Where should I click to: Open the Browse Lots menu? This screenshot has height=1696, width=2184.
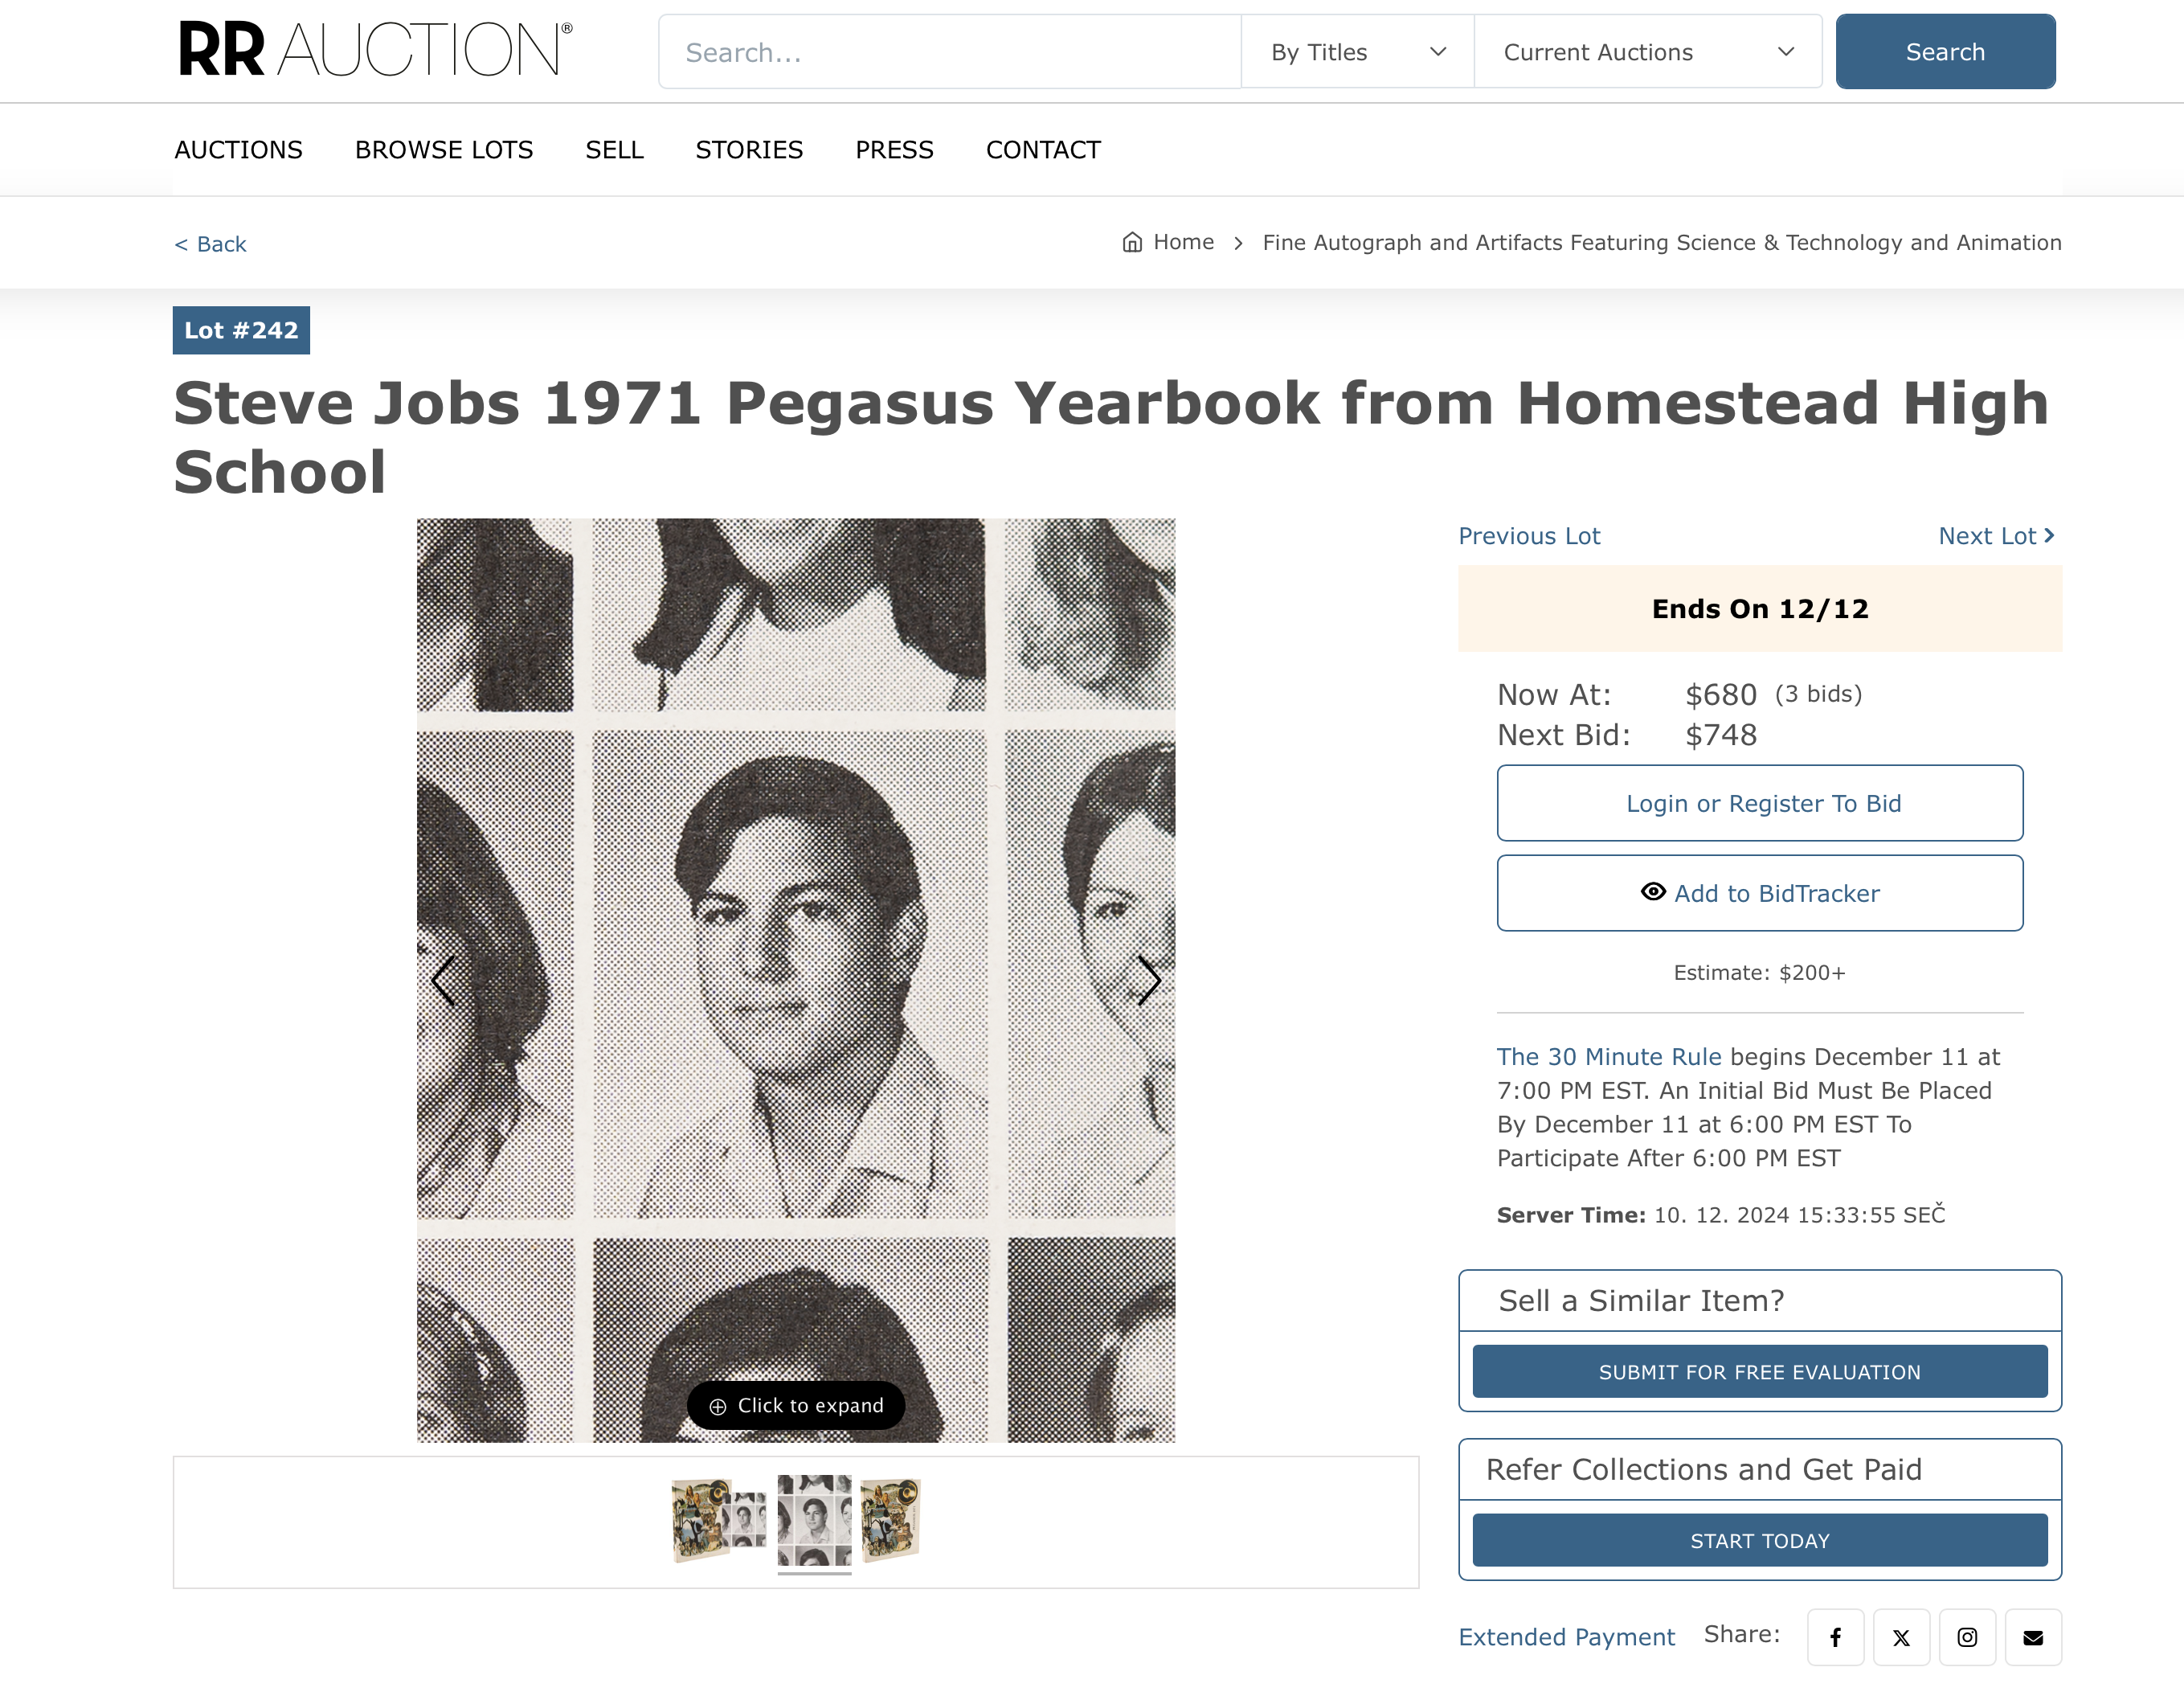click(444, 150)
